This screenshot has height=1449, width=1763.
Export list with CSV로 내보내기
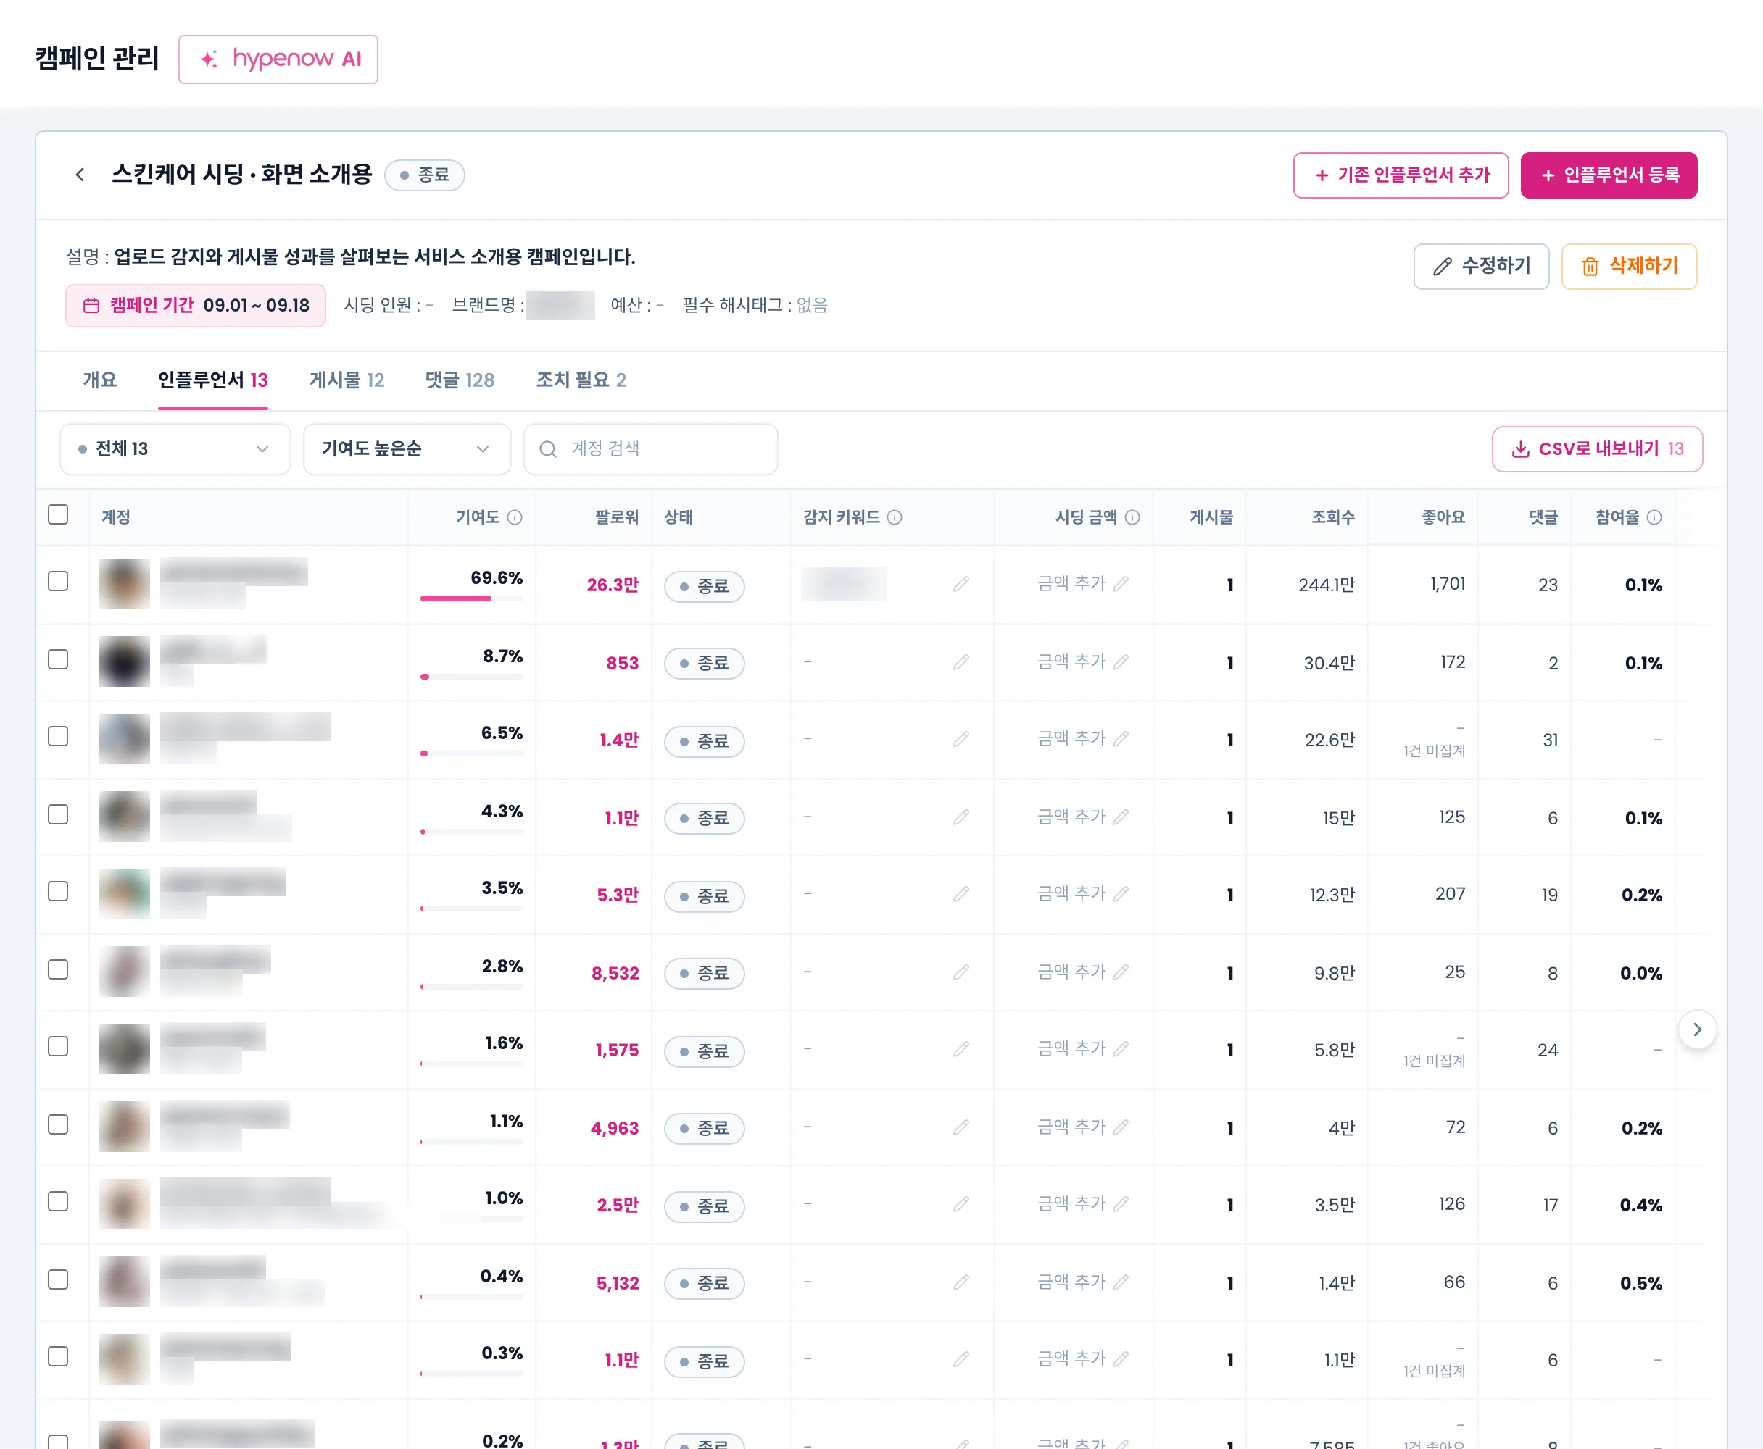click(1597, 449)
